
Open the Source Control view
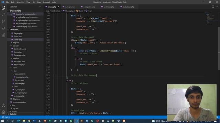[3, 21]
